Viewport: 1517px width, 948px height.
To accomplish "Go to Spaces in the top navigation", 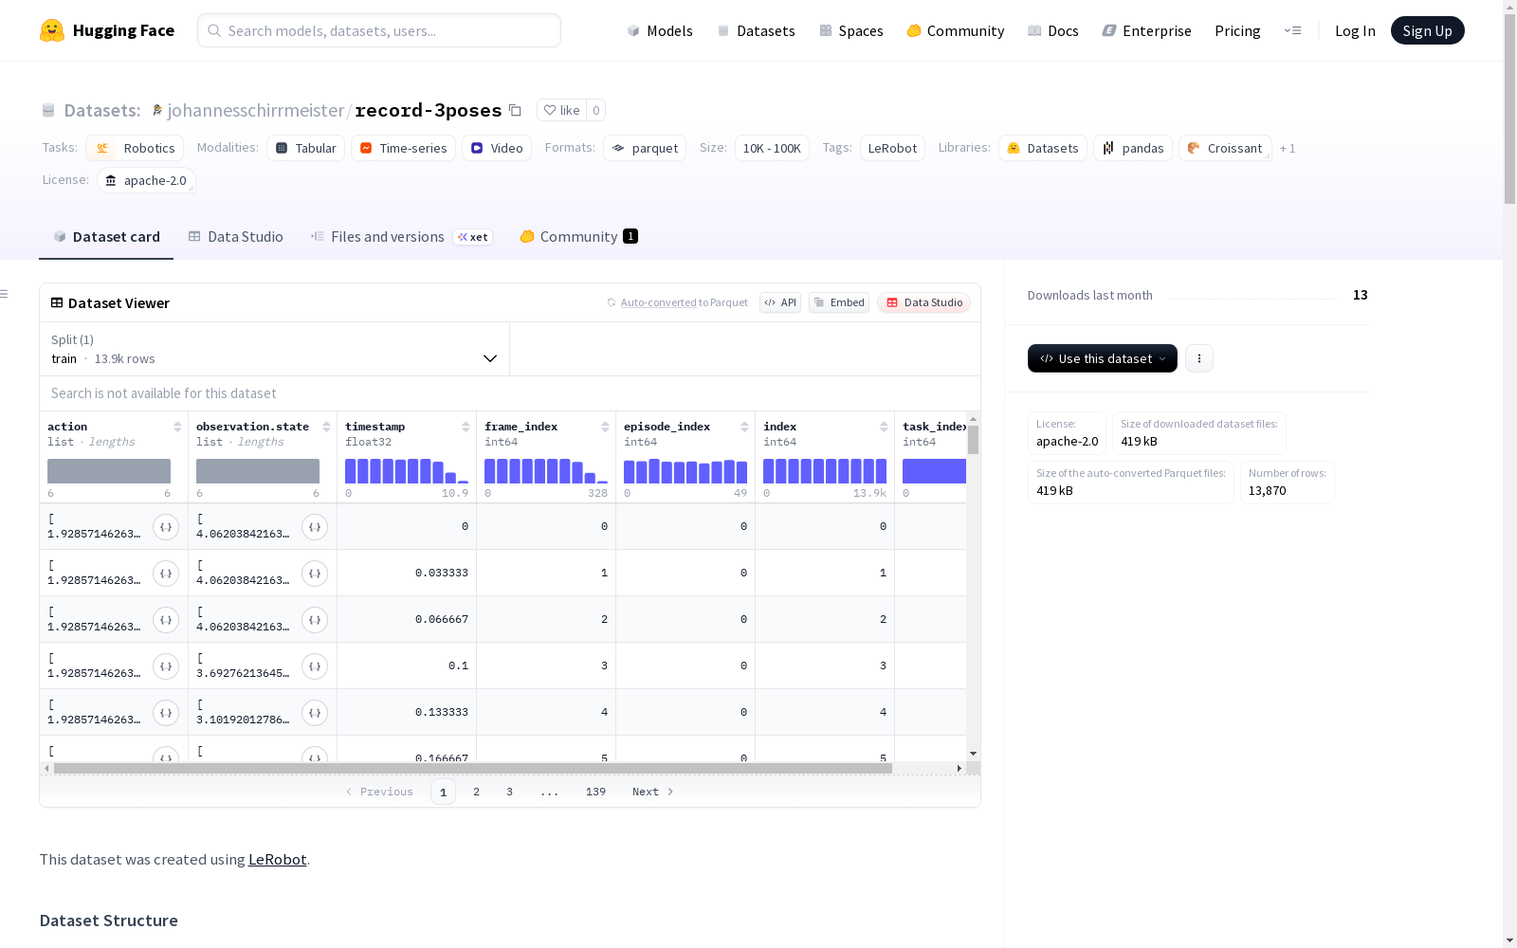I will click(x=851, y=30).
